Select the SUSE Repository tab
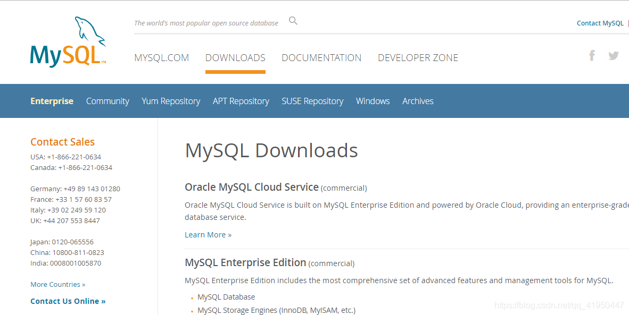Viewport: 629px width, 315px height. click(312, 101)
